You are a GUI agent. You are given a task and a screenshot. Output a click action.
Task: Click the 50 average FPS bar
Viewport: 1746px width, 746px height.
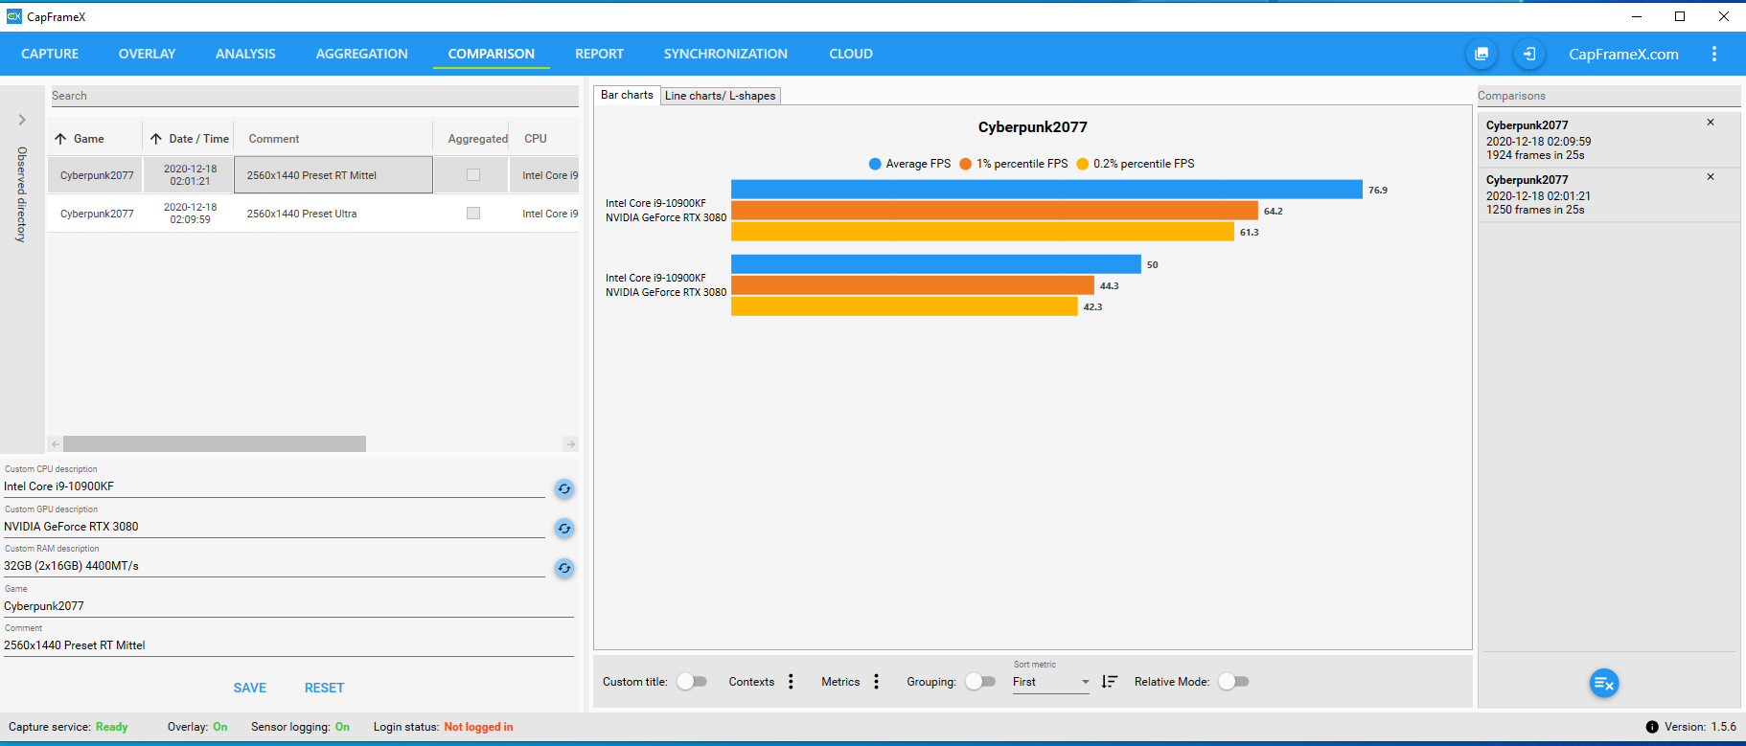pyautogui.click(x=936, y=264)
